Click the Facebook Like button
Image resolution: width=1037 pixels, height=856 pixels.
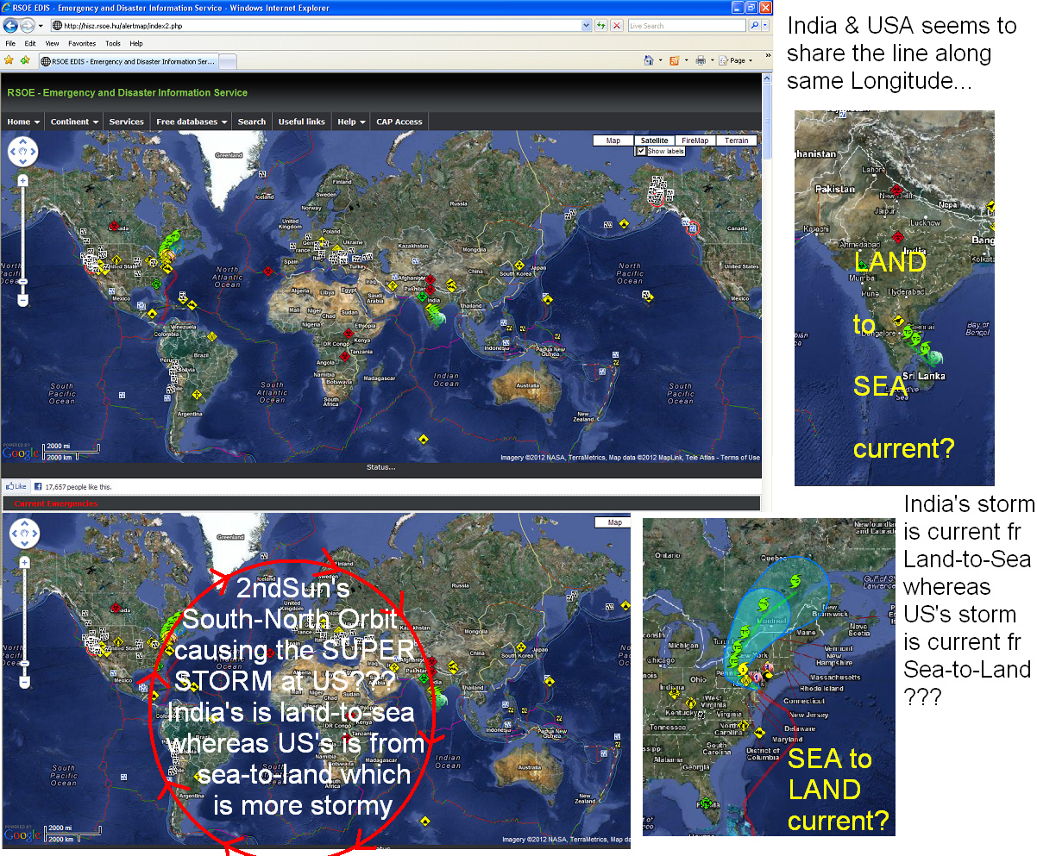point(16,487)
